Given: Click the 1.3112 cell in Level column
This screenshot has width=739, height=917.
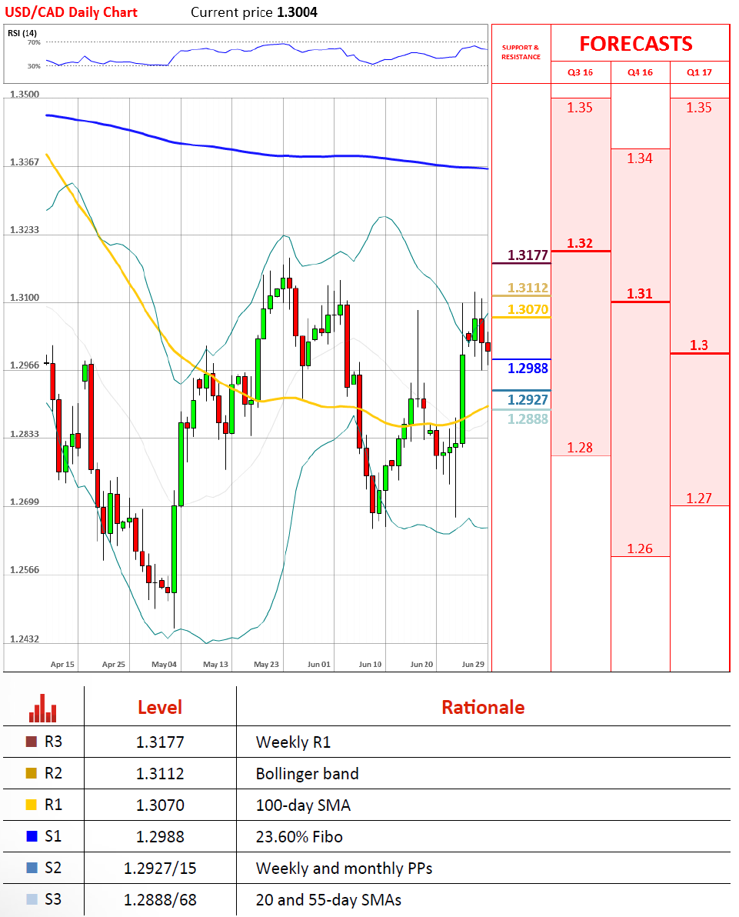Looking at the screenshot, I should 160,774.
